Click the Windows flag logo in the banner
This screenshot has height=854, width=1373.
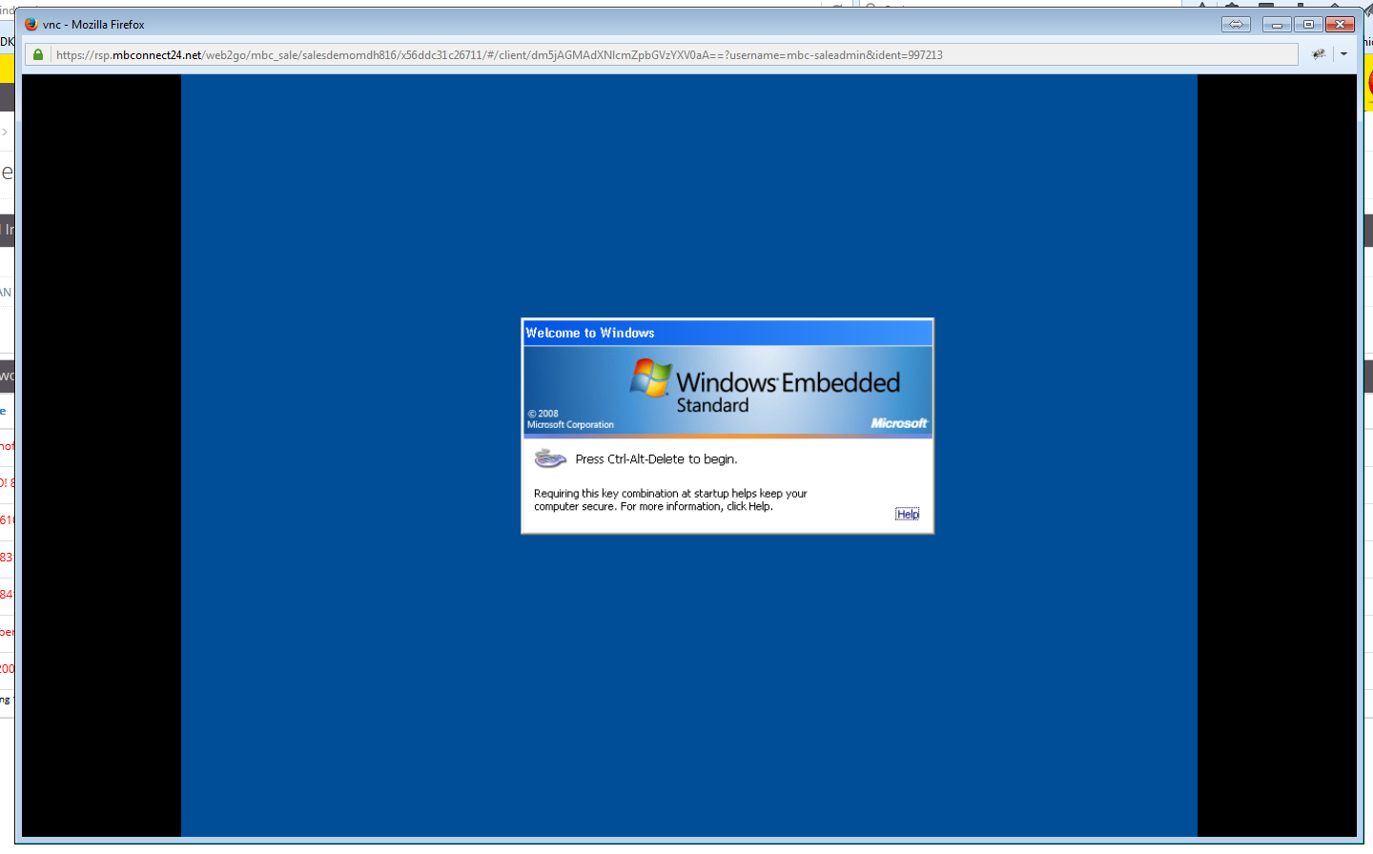click(651, 377)
